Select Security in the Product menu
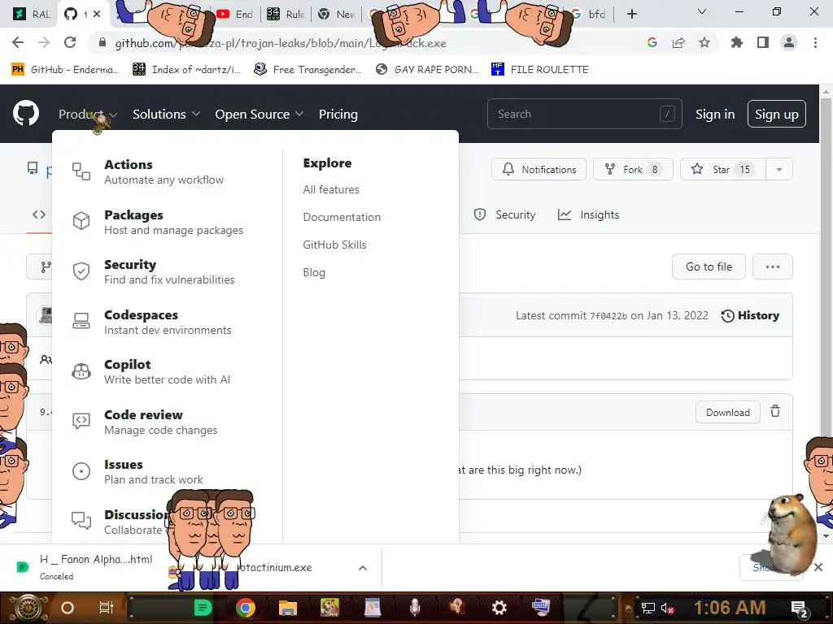Image resolution: width=833 pixels, height=624 pixels. point(169,271)
